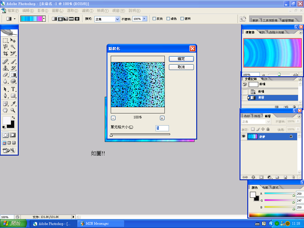Enable the 混色 (Dither) checkbox
304x228 pixels.
168,19
